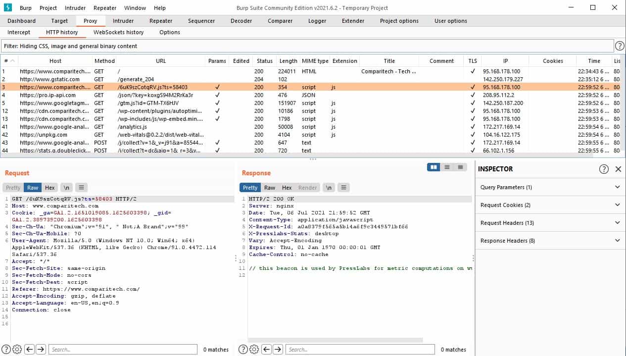Sort history by the IP column header

[x=505, y=61]
